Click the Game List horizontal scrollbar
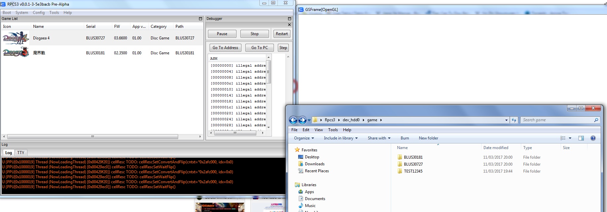 pyautogui.click(x=93, y=136)
